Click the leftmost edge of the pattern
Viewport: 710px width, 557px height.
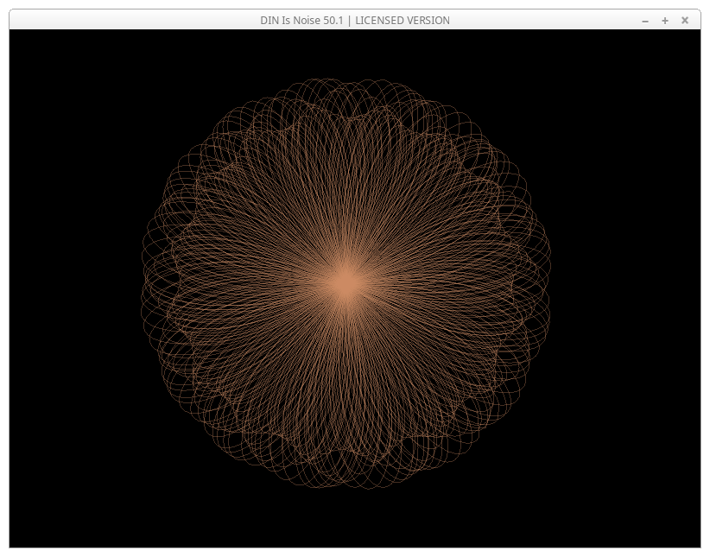coord(146,284)
